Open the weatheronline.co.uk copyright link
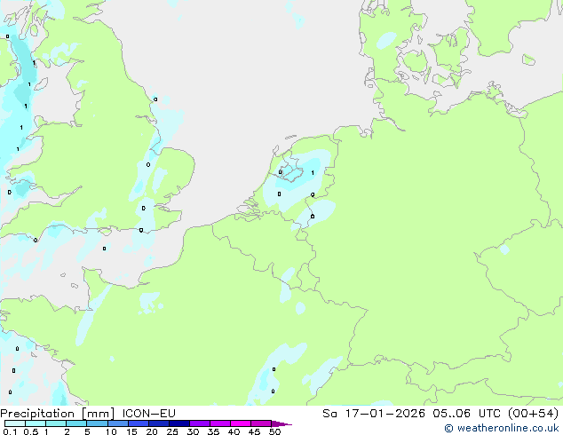The image size is (563, 435). point(502,428)
